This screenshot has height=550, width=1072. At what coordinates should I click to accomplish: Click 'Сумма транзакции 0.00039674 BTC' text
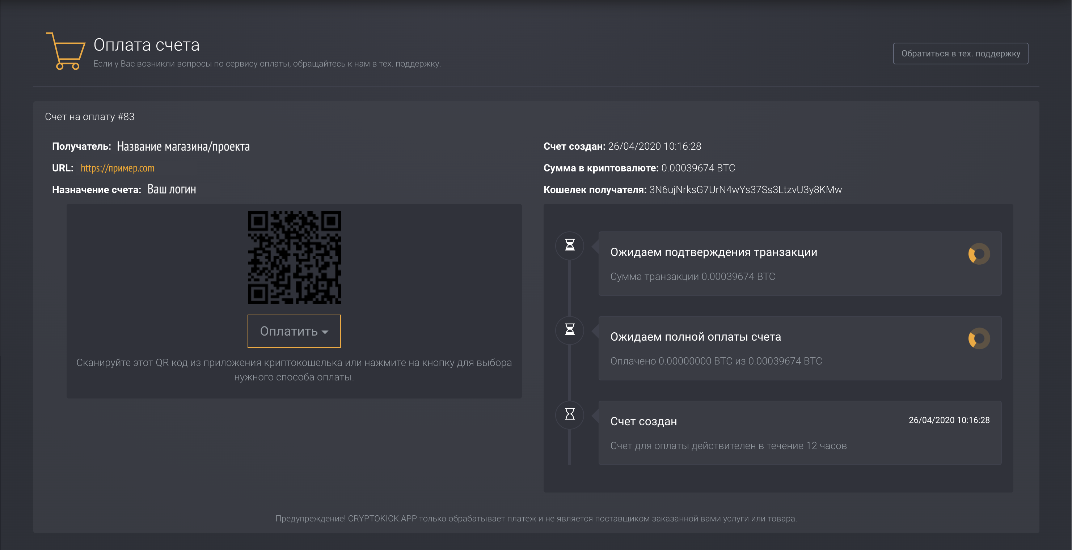pos(692,277)
